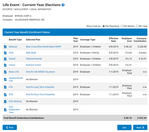Click the FSA Dependent Care benefit link
149x132 pixels.
coord(14,110)
